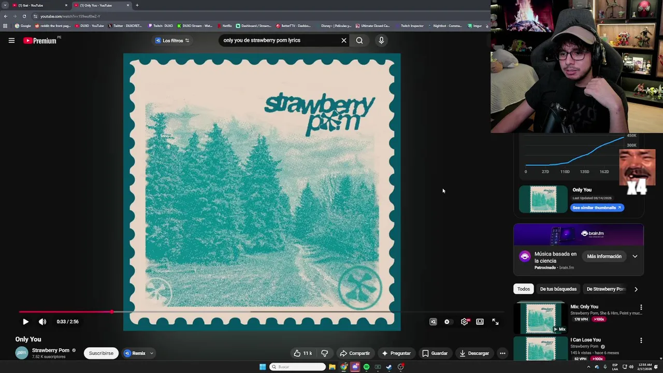Click the address bar URL field
663x373 pixels.
click(259, 16)
